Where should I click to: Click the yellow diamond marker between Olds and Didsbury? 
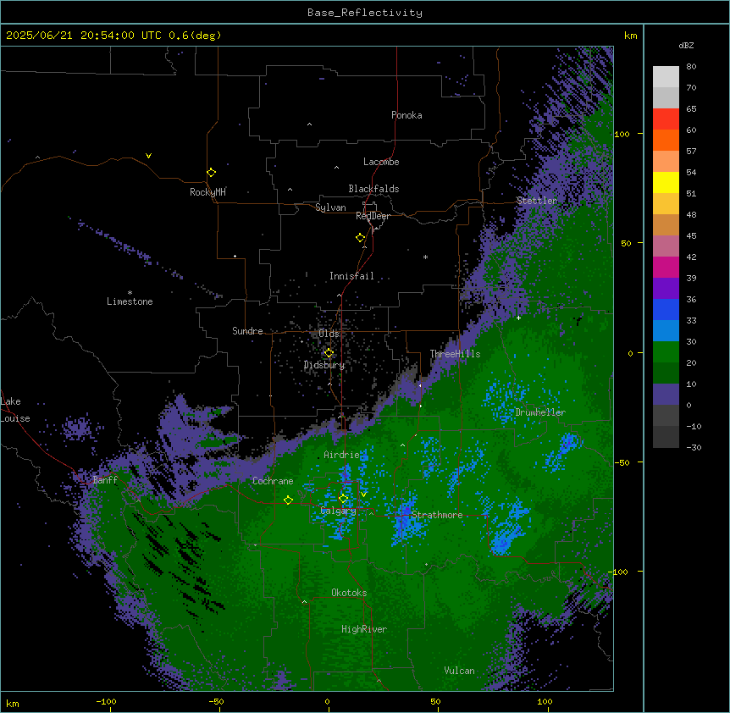[x=329, y=353]
